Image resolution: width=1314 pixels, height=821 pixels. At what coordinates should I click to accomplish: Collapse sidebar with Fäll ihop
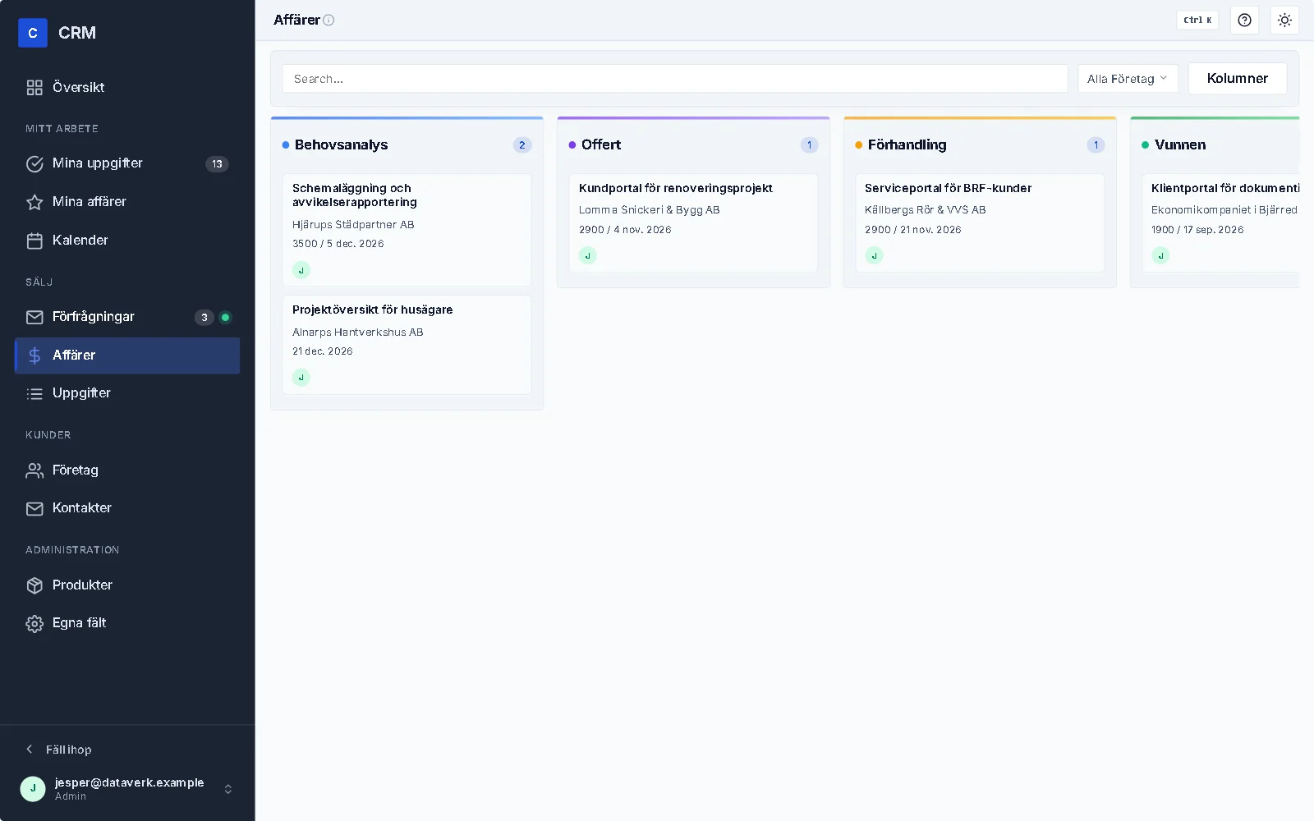pos(59,750)
